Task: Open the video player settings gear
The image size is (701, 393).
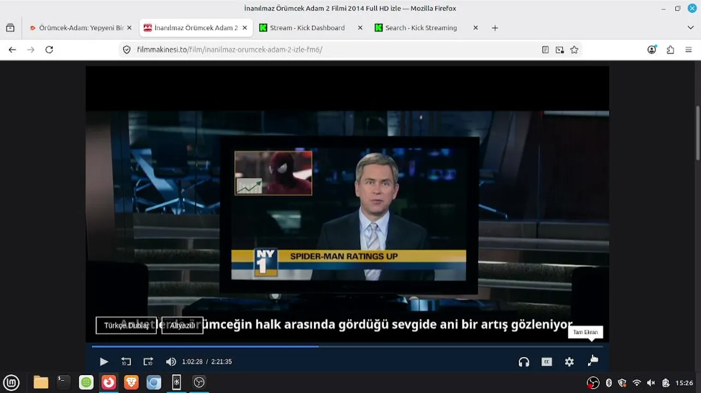Action: pos(569,361)
